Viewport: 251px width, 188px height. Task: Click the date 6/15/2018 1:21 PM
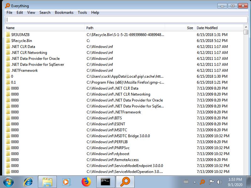(x=212, y=82)
